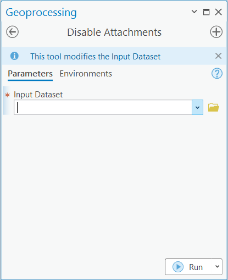Dismiss the 'modifies the Input Dataset' banner
Image resolution: width=228 pixels, height=280 pixels.
pos(218,56)
